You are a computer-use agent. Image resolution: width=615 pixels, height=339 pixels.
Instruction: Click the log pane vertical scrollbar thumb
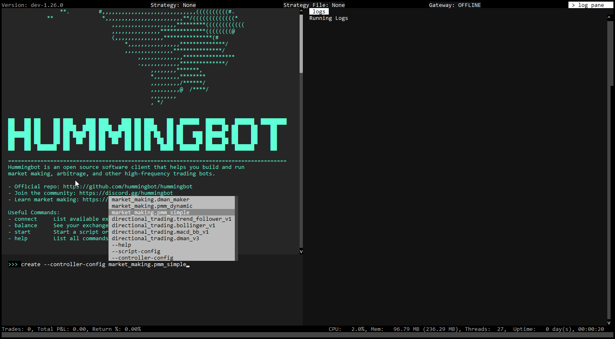click(610, 53)
